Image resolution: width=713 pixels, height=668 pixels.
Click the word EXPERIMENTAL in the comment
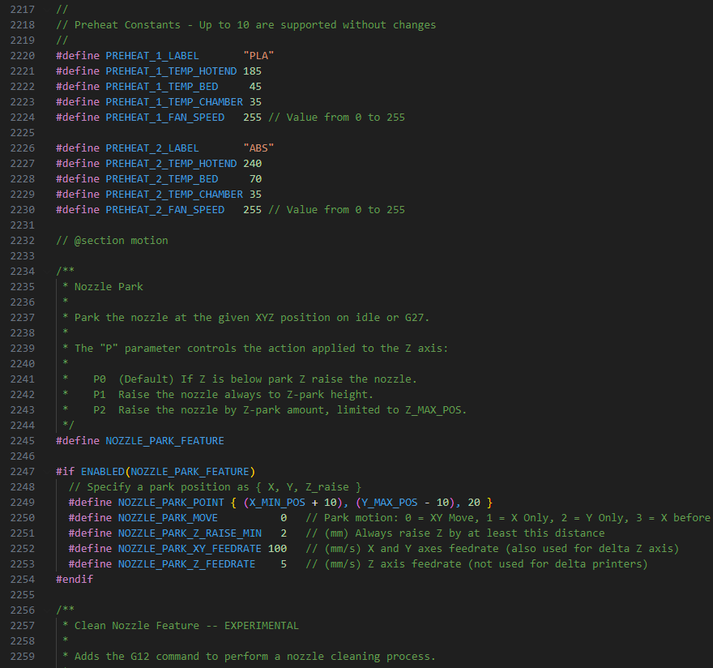point(261,626)
